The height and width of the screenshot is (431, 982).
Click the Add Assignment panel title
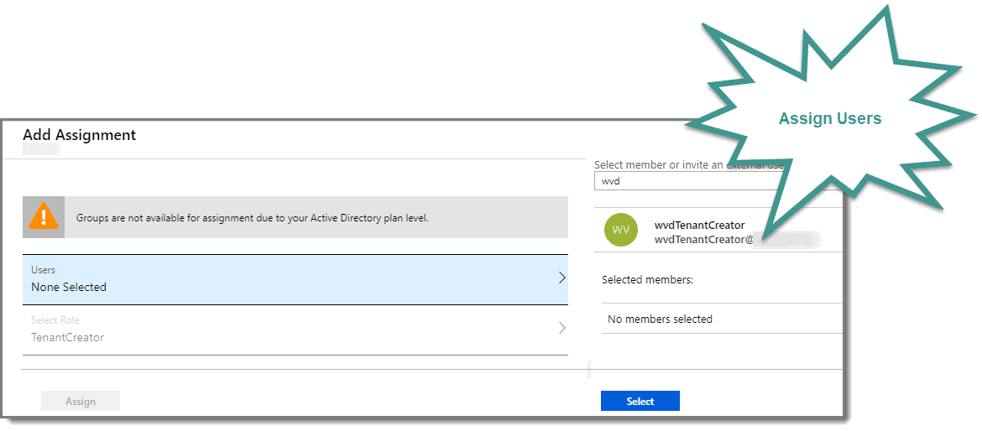tap(80, 134)
